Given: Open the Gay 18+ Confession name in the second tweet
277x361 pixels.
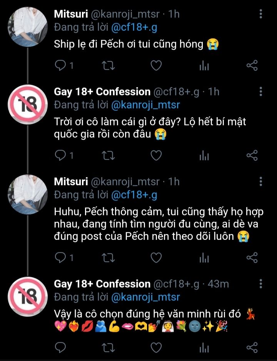Looking at the screenshot, I should pos(102,92).
